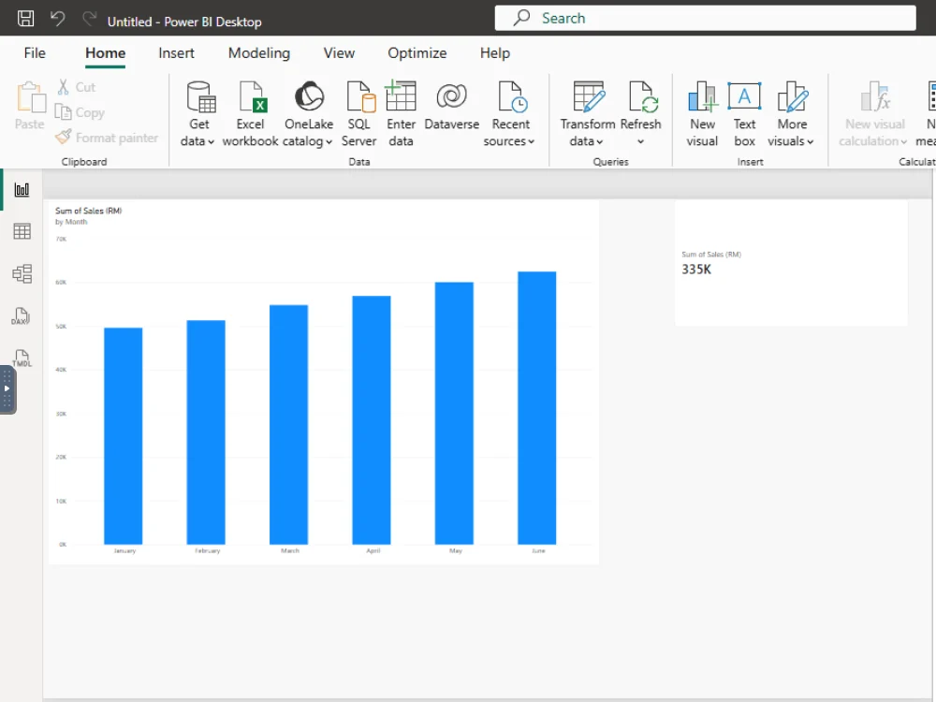This screenshot has height=702, width=936.
Task: Select the June bar in chart
Action: 537,408
